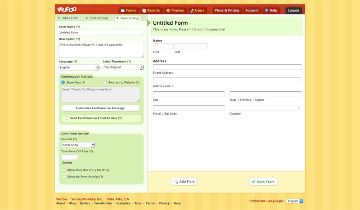
Task: Click the Forms icon in navigation
Action: pos(122,10)
